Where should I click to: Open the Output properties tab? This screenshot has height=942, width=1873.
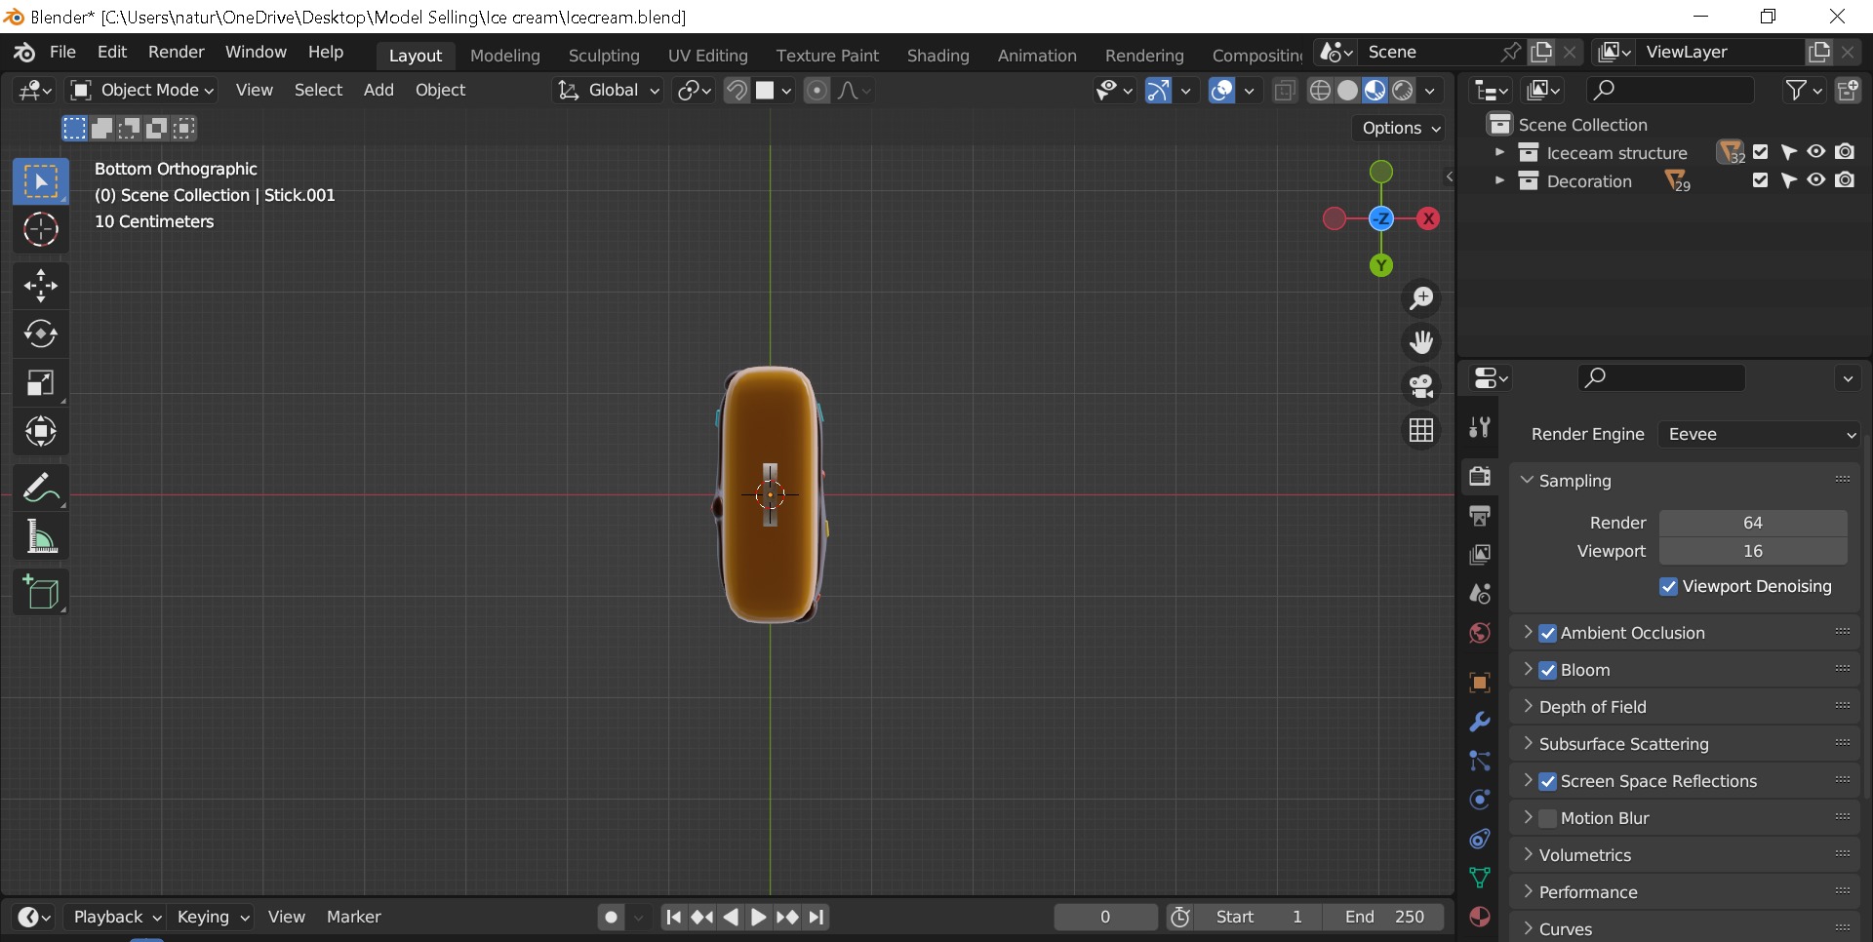click(x=1480, y=515)
